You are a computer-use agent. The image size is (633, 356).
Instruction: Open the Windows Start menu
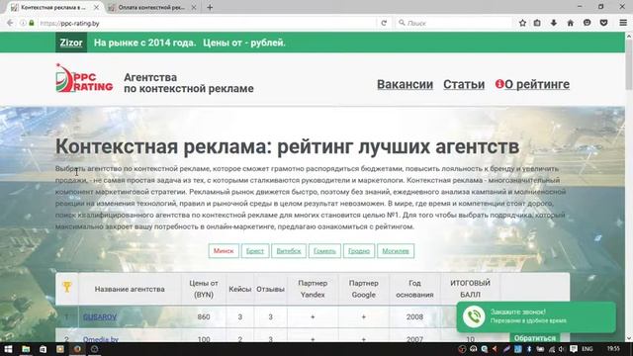click(x=8, y=349)
